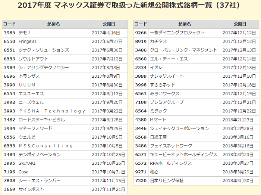This screenshot has height=195, width=261.
Task: Select code 3669 for サインポスト
Action: (9, 189)
